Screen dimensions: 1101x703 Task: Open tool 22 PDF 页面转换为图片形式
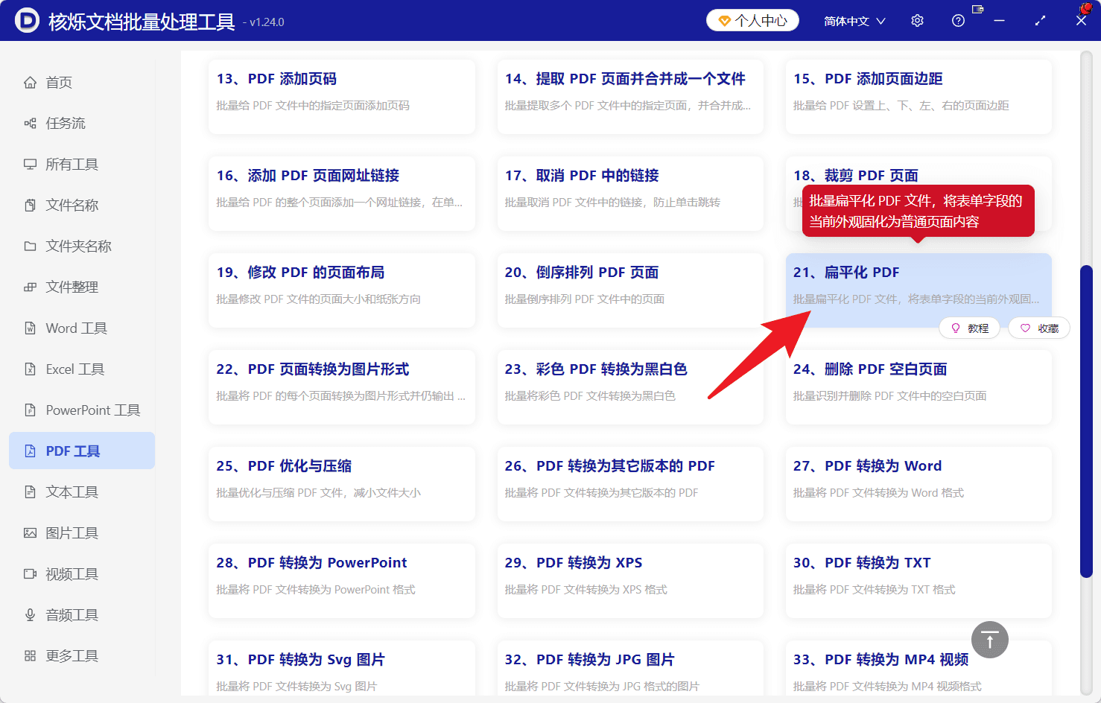[x=342, y=387]
